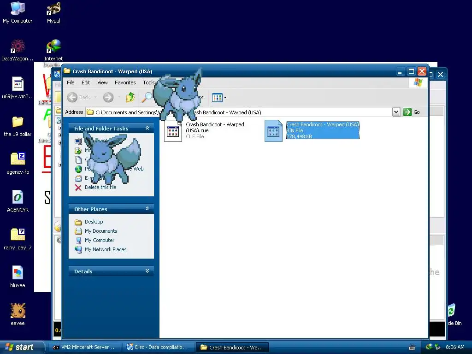Open the Favorites menu

[x=125, y=83]
